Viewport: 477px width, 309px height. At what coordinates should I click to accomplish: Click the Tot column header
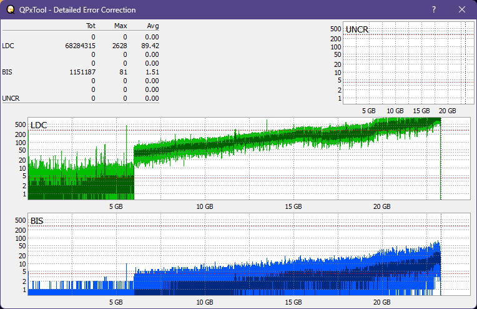pos(90,26)
